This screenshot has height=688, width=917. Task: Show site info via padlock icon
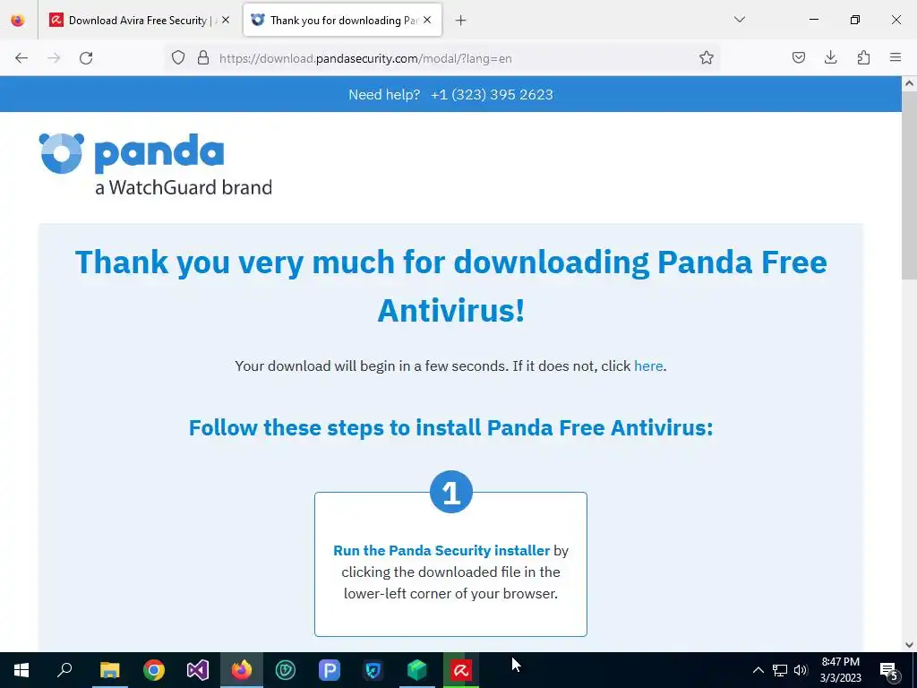pyautogui.click(x=203, y=58)
